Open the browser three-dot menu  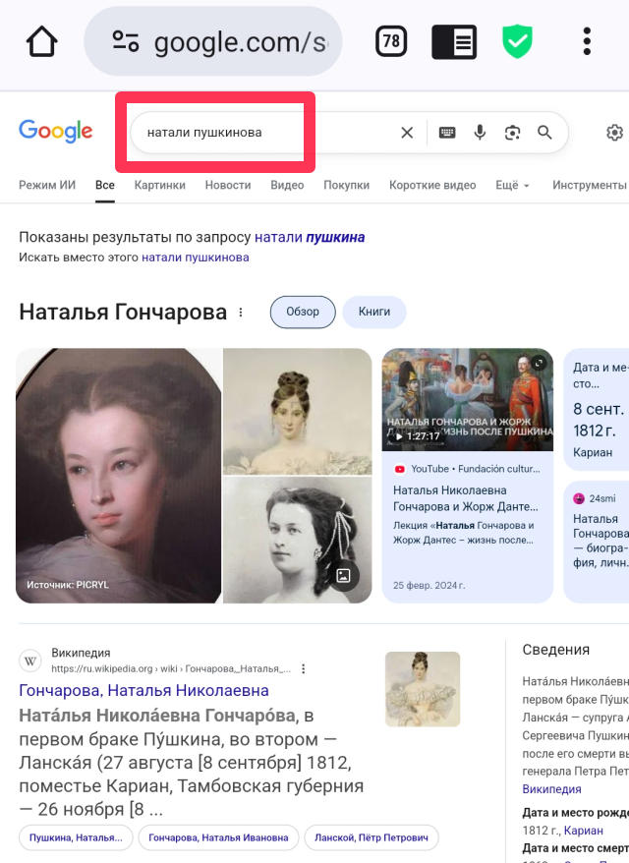587,41
